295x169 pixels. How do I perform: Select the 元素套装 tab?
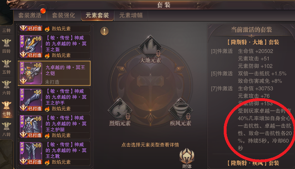pos(97,15)
